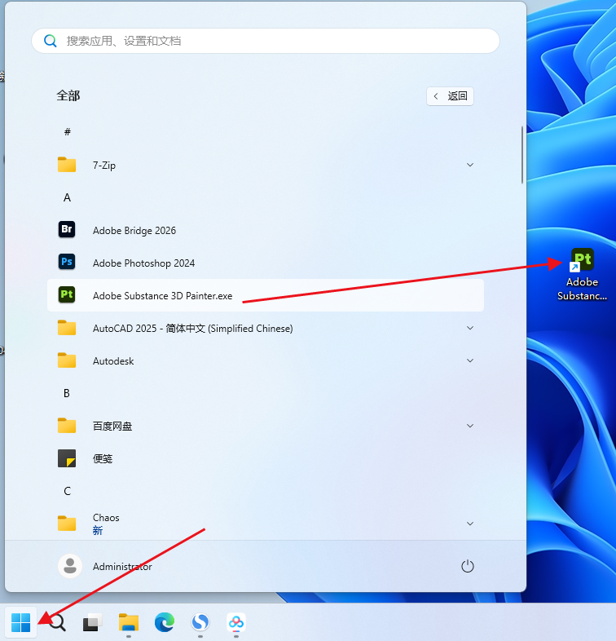This screenshot has width=616, height=641.
Task: Click the Adobe Bridge Br icon
Action: (x=67, y=229)
